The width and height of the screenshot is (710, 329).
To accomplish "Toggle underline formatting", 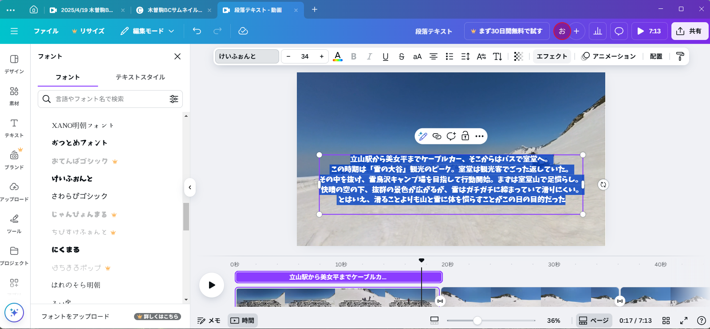I will coord(385,56).
